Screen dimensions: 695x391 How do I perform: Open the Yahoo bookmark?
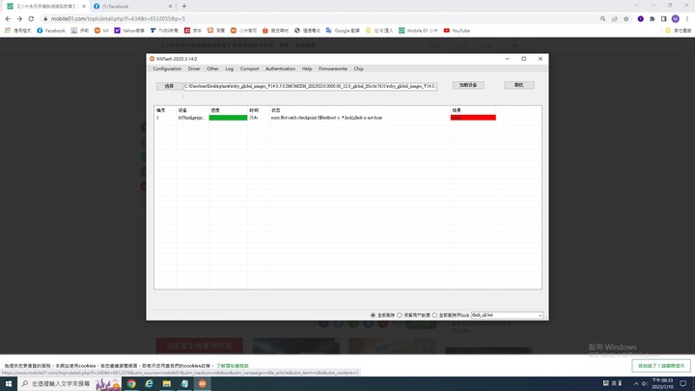tap(129, 31)
